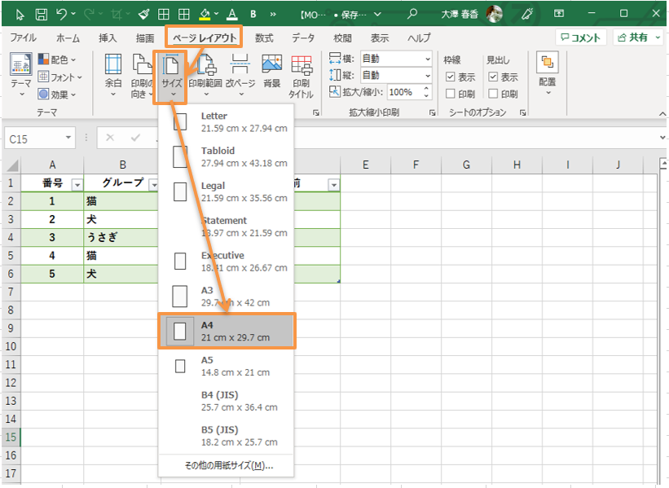
Task: Open シートのオプション dialog launcher
Action: pyautogui.click(x=522, y=112)
